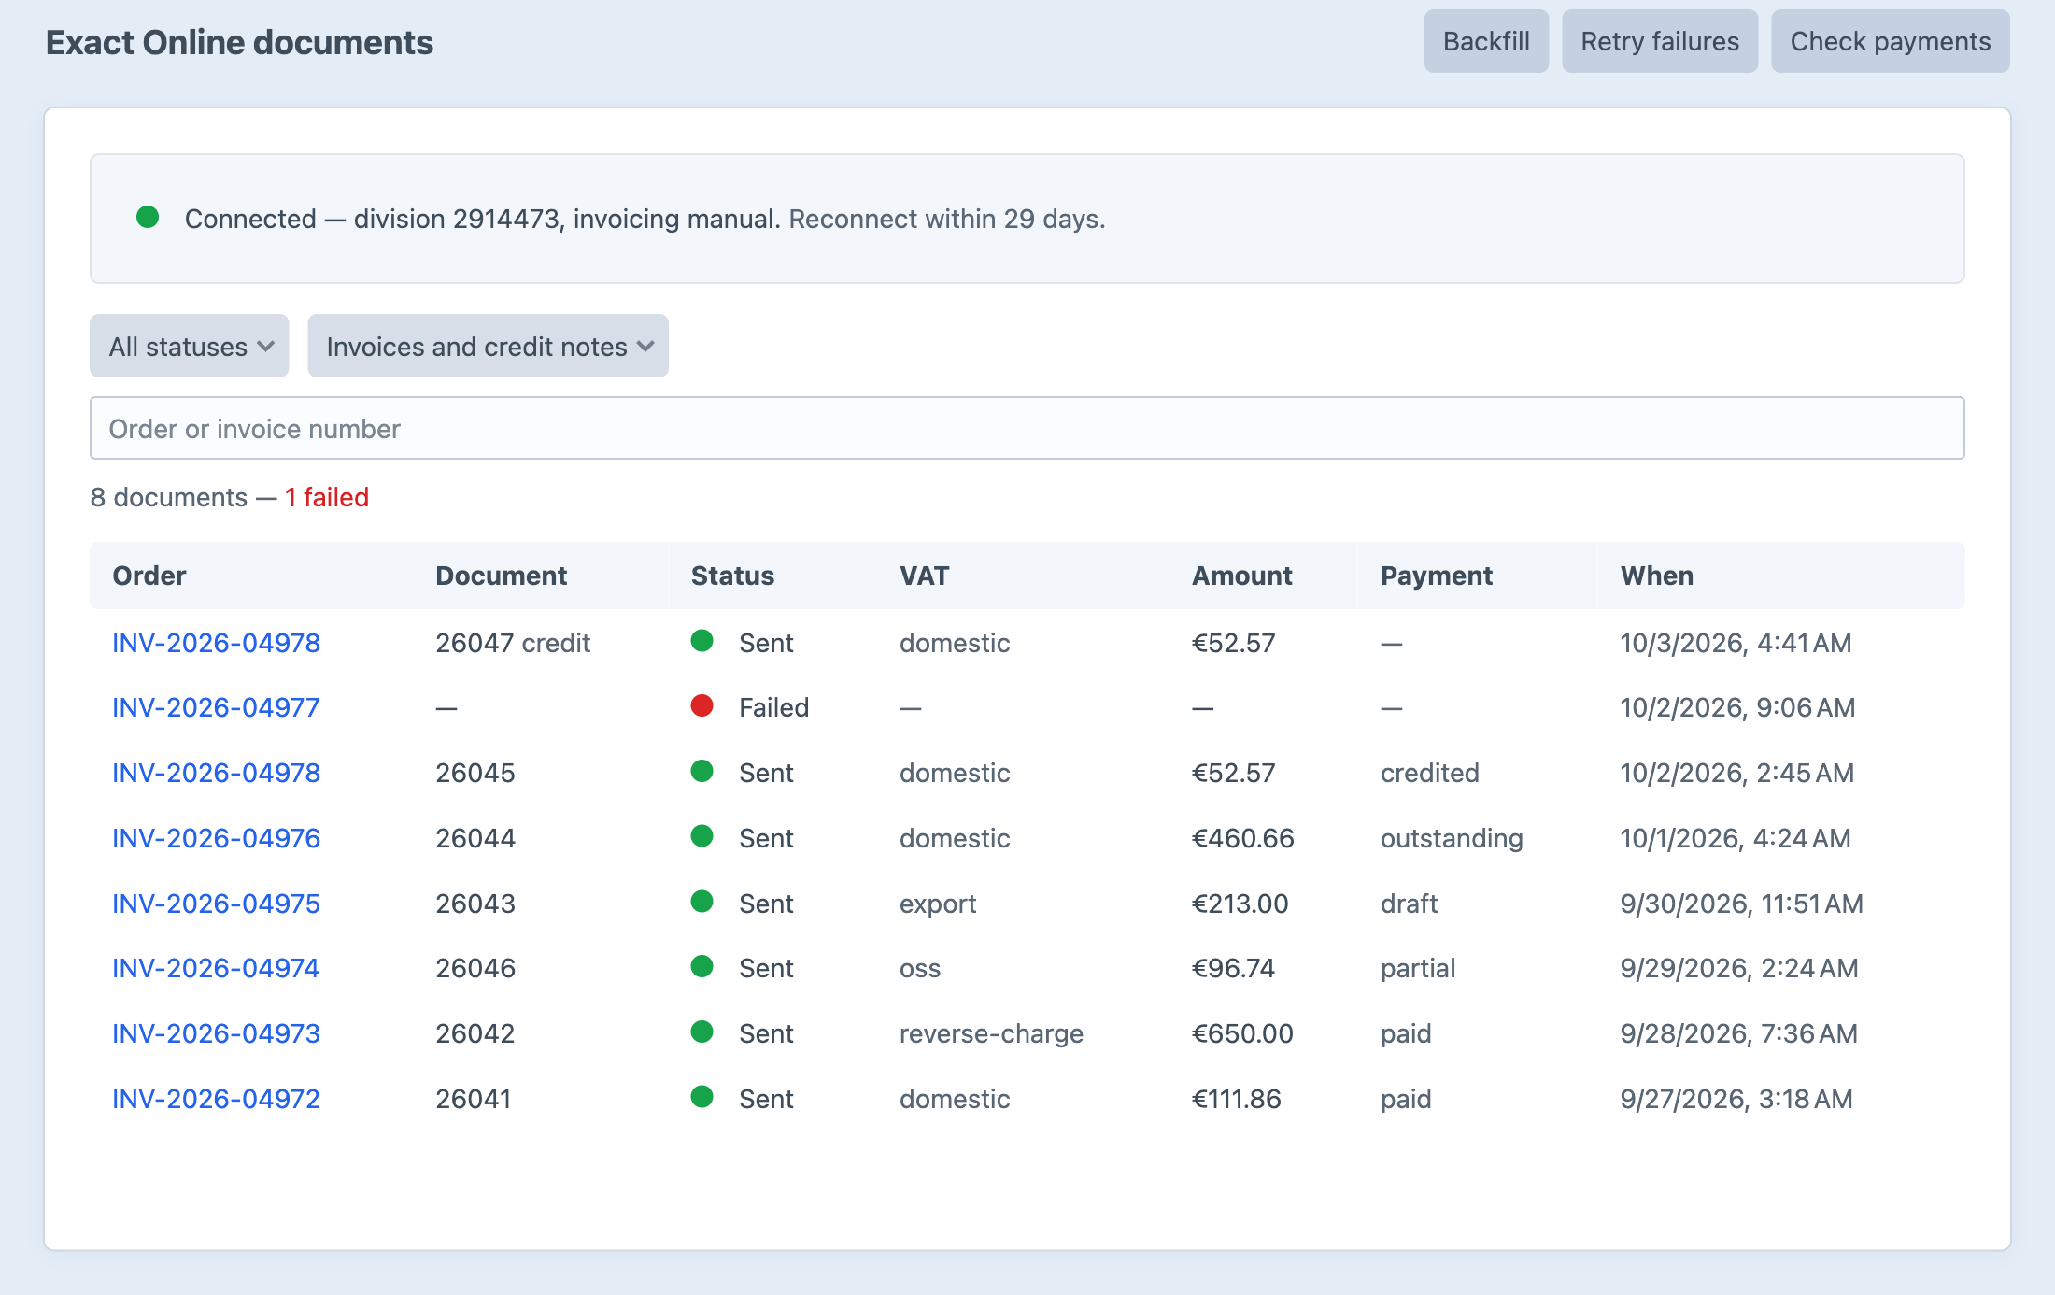
Task: Open Invoices and credit notes dropdown
Action: [x=489, y=346]
